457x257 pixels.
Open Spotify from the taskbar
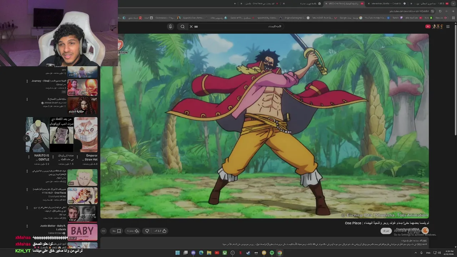[x=272, y=253]
